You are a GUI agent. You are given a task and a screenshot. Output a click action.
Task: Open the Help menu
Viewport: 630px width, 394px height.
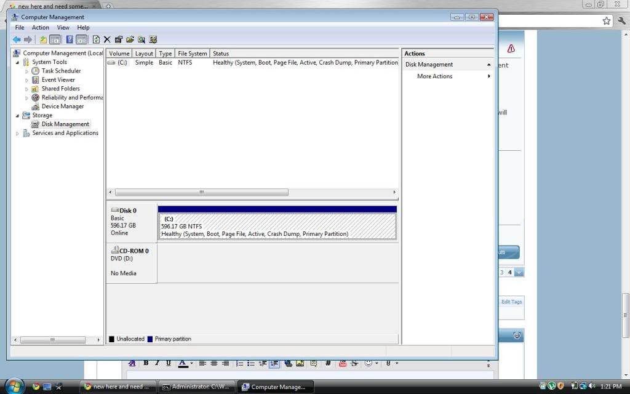83,27
